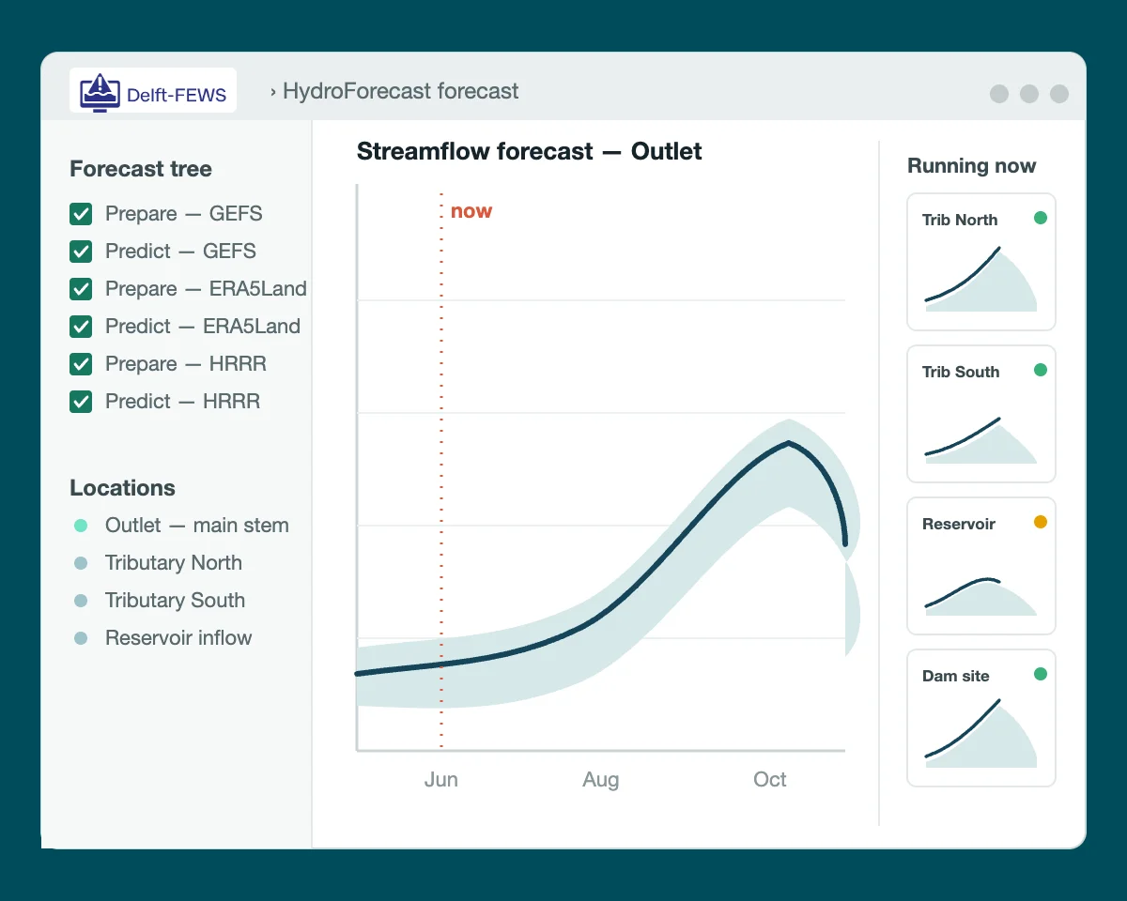The width and height of the screenshot is (1127, 901).
Task: Click the green status dot on Trib South
Action: pos(1041,370)
